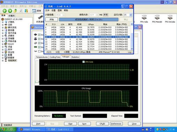Select 主板 motherboard item in tree
This screenshot has height=132, width=177.
10,25
